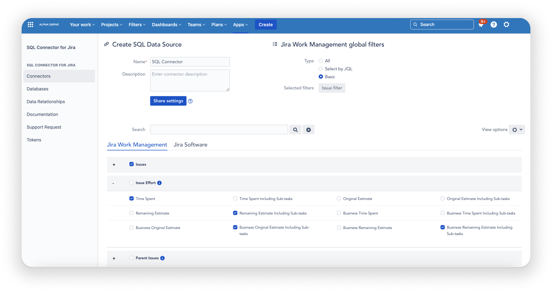552x292 pixels.
Task: Click the info icon beside Parent Issues
Action: point(162,258)
